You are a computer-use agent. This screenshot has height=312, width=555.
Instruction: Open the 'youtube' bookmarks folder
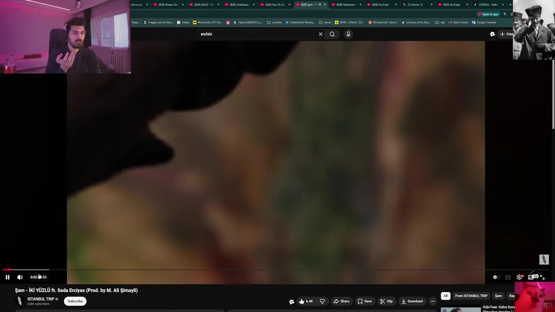(274, 23)
